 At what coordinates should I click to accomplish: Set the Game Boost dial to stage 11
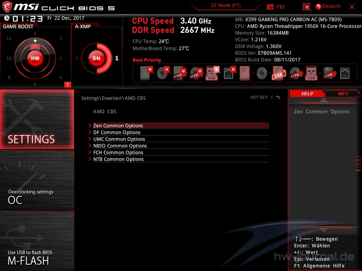pyautogui.click(x=9, y=38)
